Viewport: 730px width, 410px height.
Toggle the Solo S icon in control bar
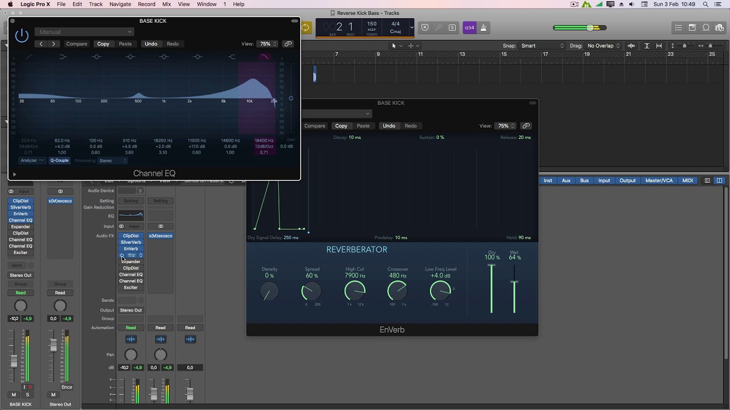pos(452,27)
